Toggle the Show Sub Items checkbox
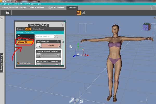 [x=18, y=63]
